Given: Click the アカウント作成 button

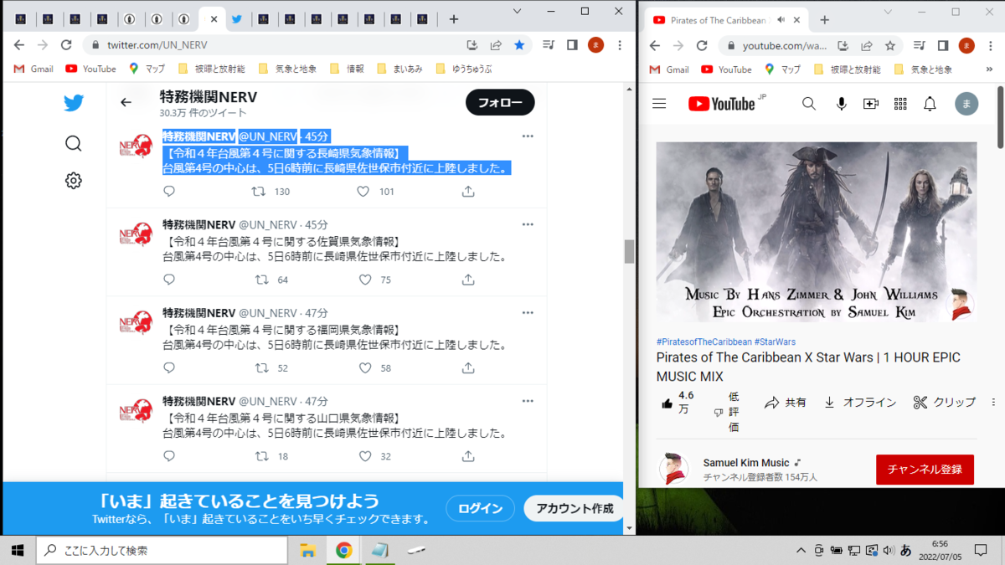Looking at the screenshot, I should coord(574,508).
